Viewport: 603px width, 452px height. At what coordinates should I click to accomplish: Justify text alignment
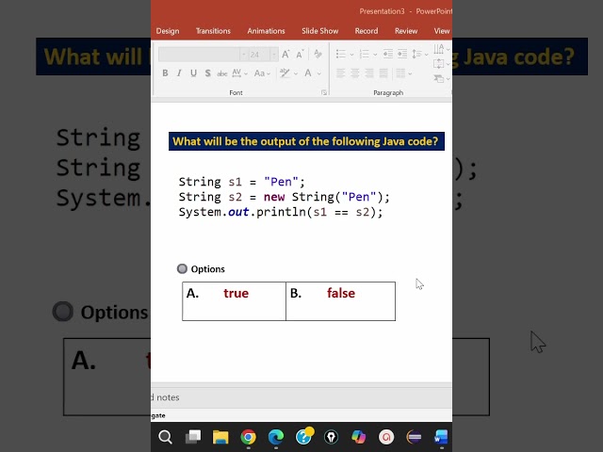tap(383, 73)
